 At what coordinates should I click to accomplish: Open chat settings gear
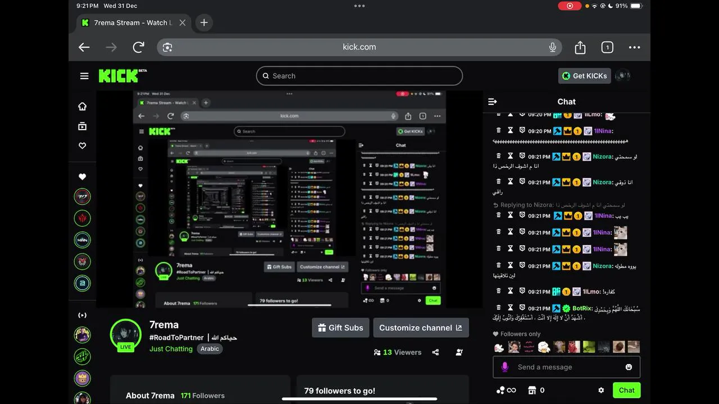[x=601, y=391]
